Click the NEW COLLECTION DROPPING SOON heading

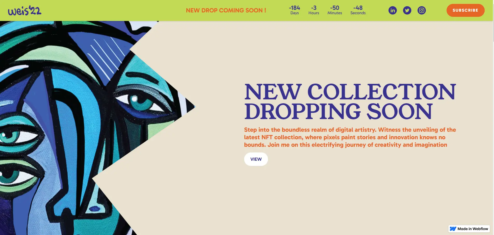click(350, 101)
